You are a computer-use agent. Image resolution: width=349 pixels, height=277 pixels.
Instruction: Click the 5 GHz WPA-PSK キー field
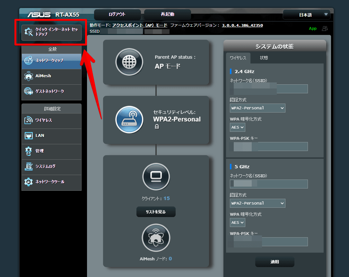pyautogui.click(x=269, y=242)
